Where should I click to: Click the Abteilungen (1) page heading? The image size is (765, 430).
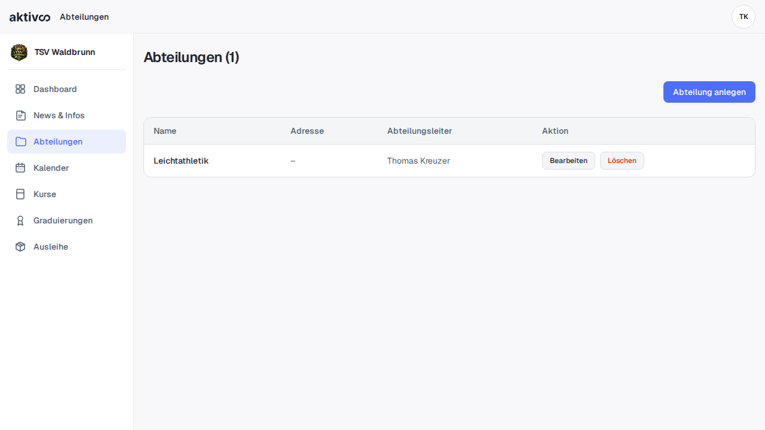pyautogui.click(x=191, y=57)
